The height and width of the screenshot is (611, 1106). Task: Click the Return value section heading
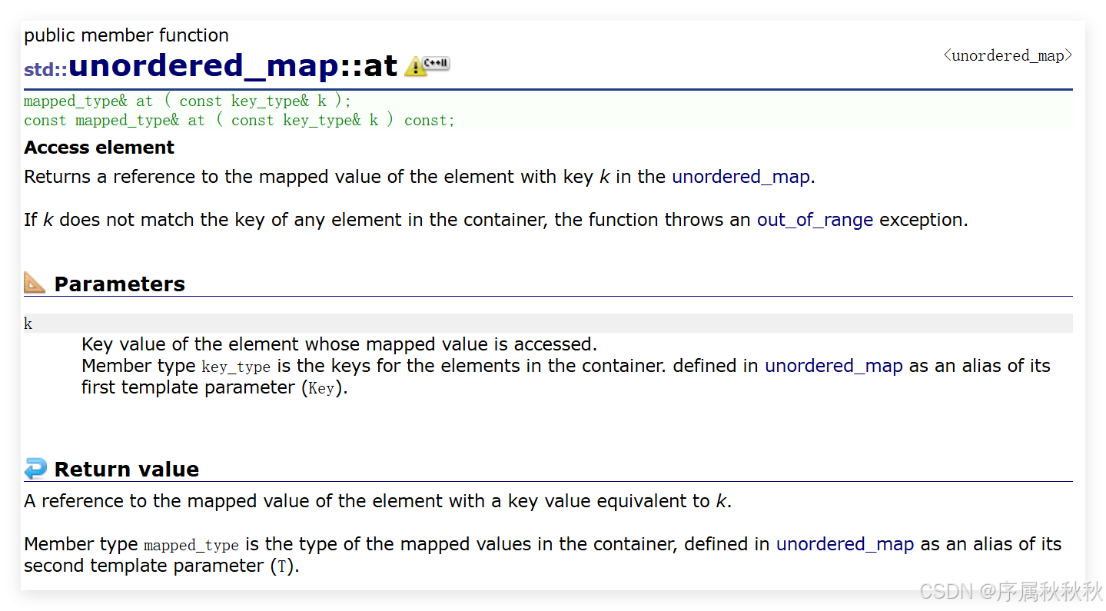tap(127, 469)
